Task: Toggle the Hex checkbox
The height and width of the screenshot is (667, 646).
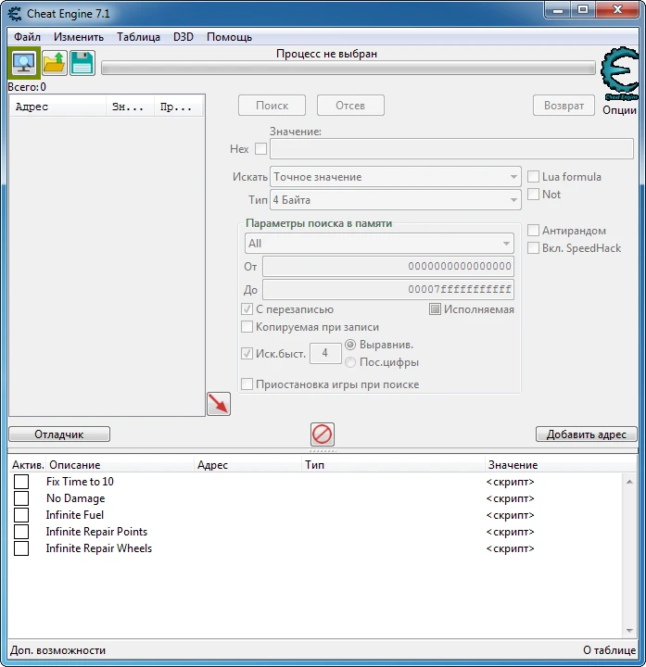Action: pyautogui.click(x=260, y=149)
